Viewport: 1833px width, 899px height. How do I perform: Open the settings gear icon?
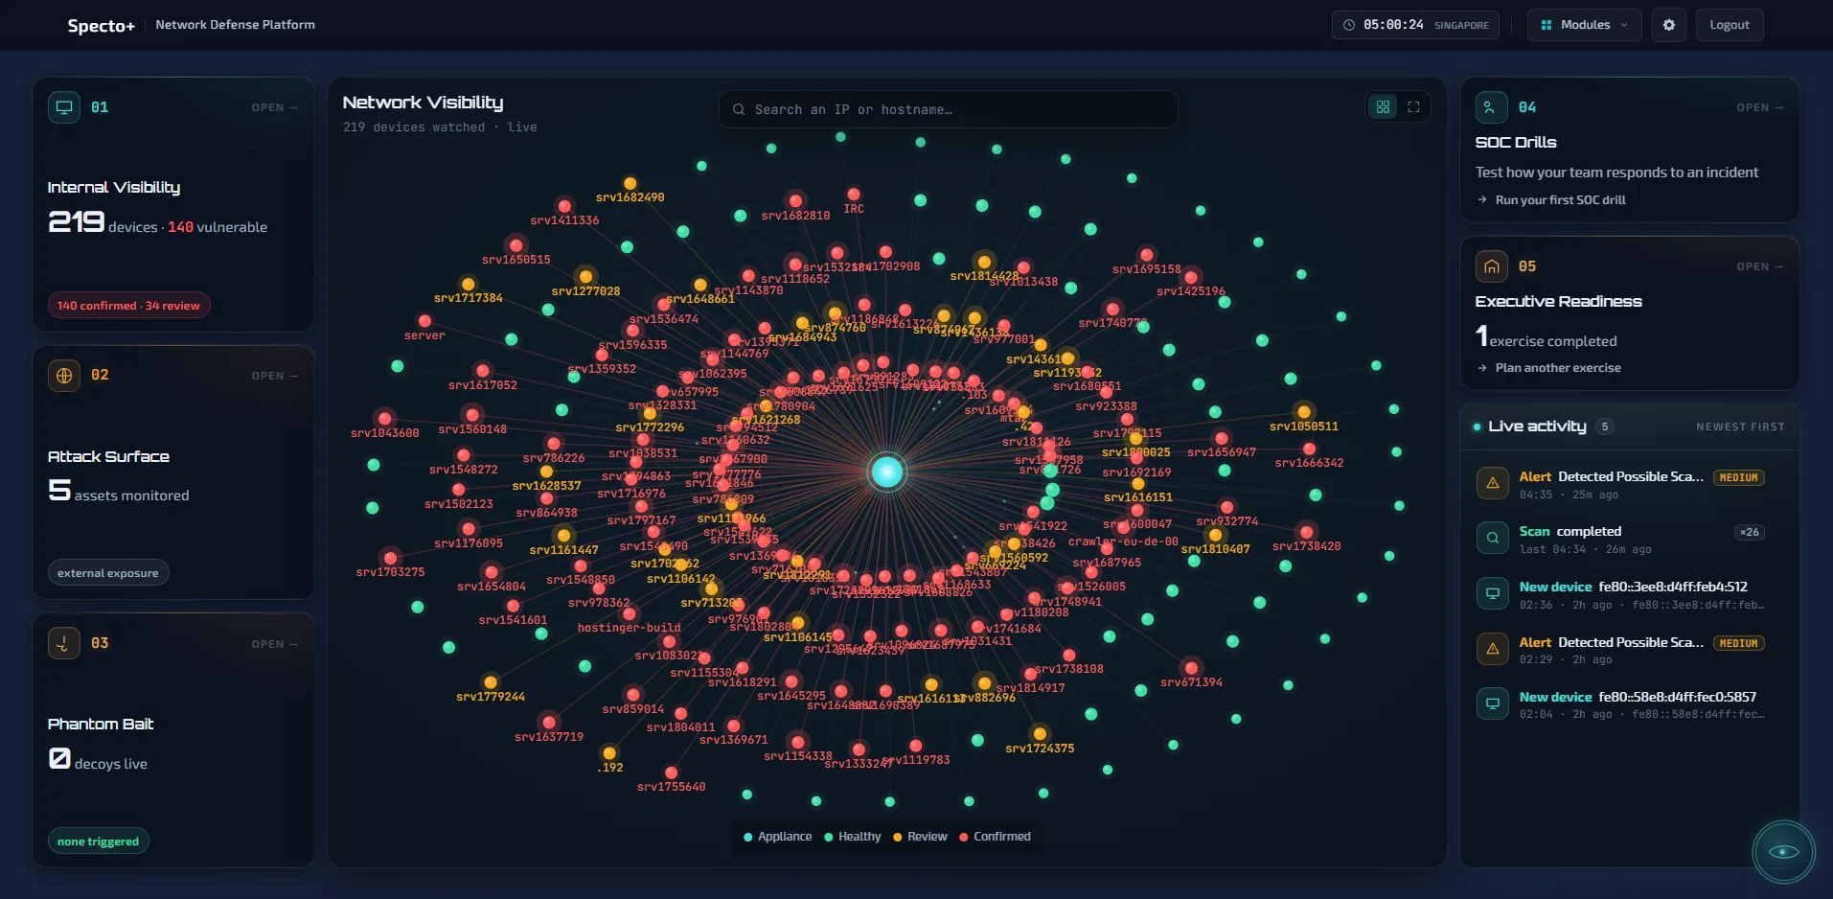(1668, 25)
